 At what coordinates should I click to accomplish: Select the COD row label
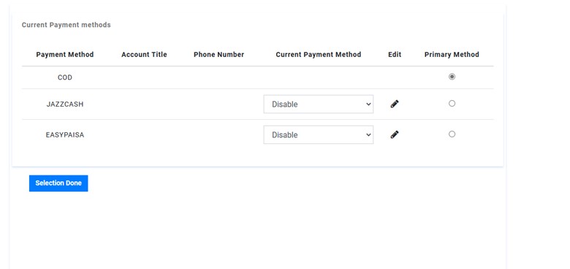pyautogui.click(x=65, y=77)
